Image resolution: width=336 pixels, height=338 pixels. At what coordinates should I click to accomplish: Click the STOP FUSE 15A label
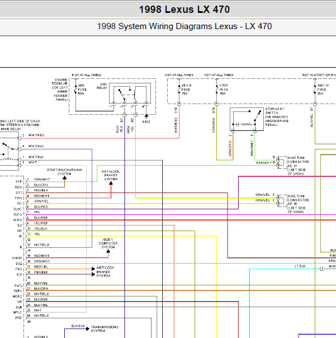(224, 90)
